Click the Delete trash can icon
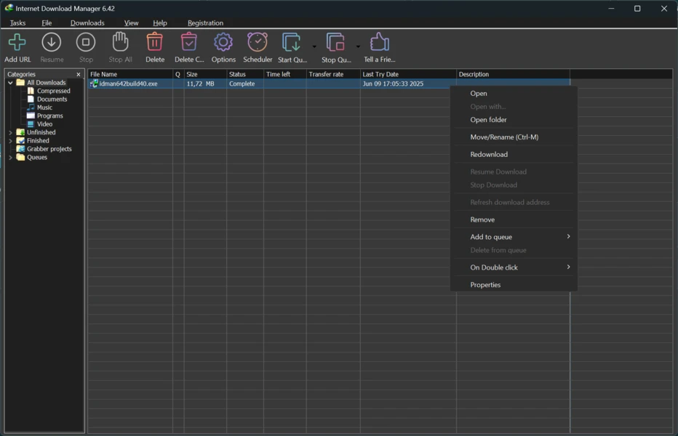678x436 pixels. click(155, 43)
